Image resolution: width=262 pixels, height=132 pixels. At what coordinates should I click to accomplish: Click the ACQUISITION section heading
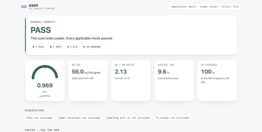(34, 110)
